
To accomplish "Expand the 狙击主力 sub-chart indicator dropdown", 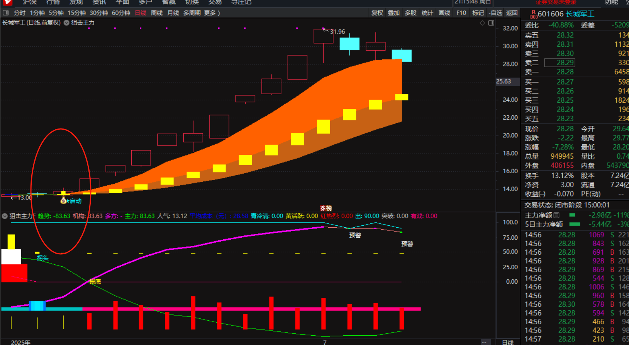I will coord(5,216).
